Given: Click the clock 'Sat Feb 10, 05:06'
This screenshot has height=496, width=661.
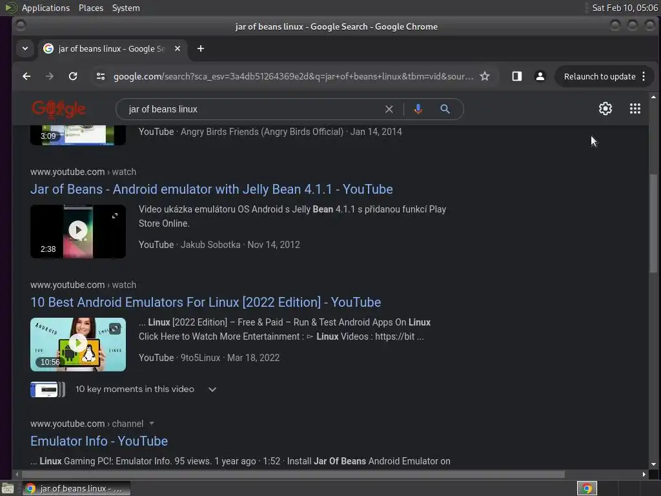Looking at the screenshot, I should (624, 8).
